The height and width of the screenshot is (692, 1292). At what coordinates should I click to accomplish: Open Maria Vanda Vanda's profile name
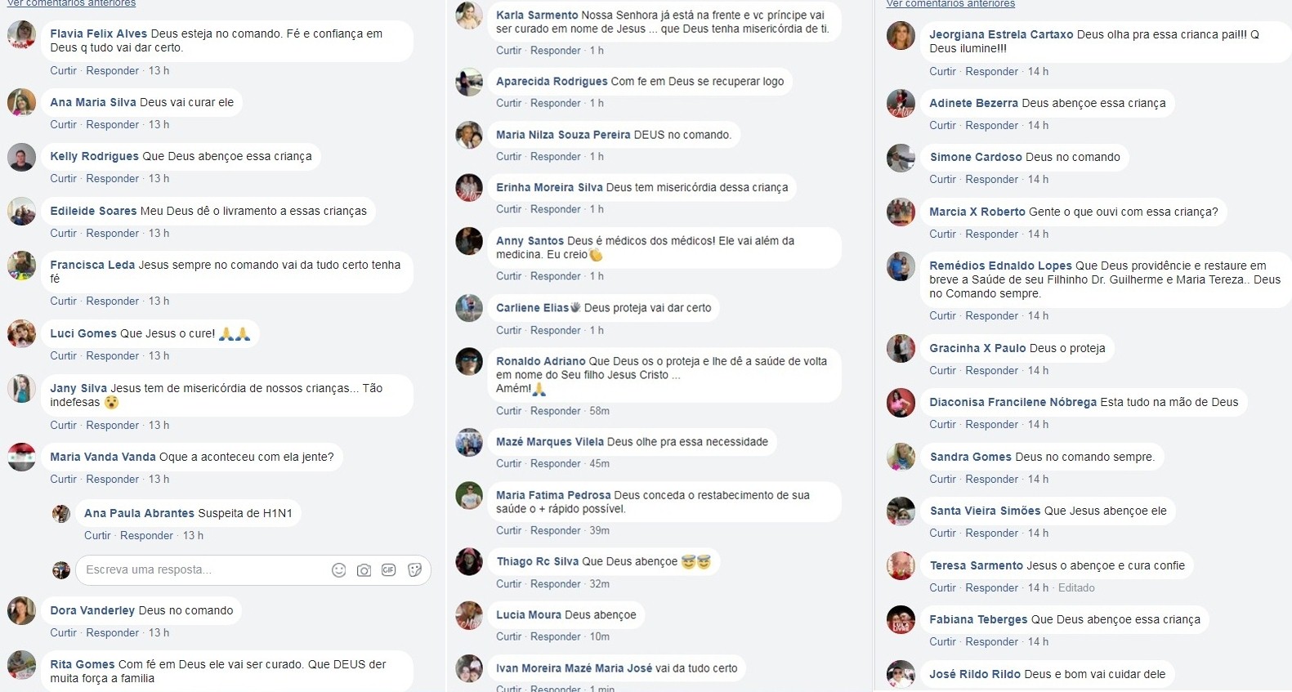(103, 457)
